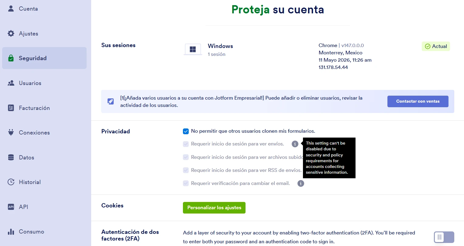Open the Cuenta section

pyautogui.click(x=44, y=9)
